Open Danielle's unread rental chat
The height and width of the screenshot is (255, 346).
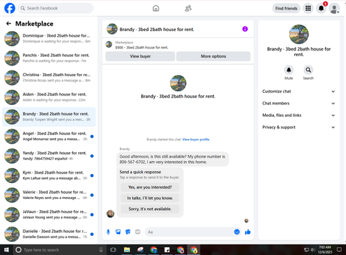tap(49, 234)
